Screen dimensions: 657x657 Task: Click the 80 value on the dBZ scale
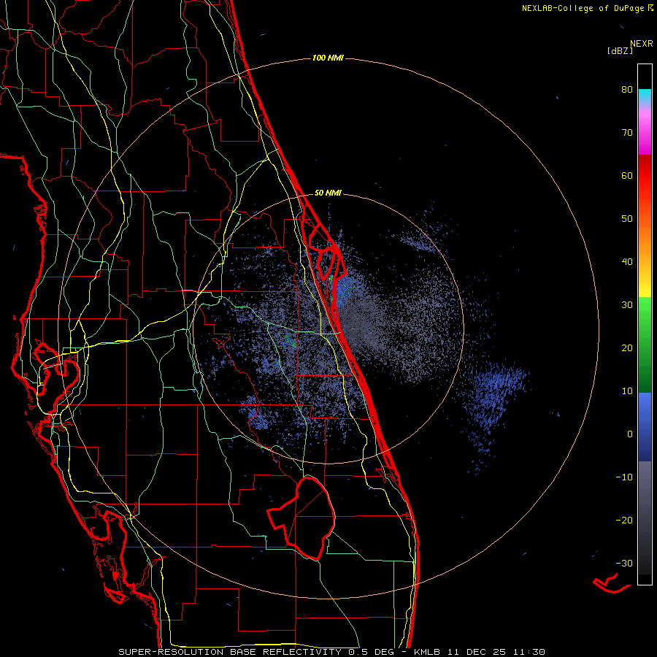[627, 89]
